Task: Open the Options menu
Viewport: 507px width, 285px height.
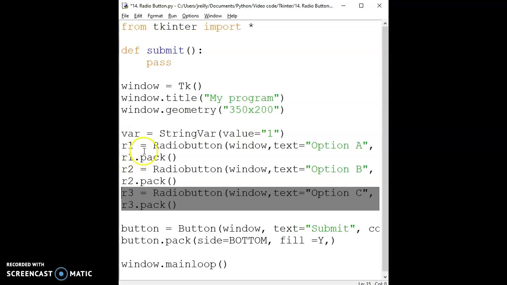Action: coord(190,16)
